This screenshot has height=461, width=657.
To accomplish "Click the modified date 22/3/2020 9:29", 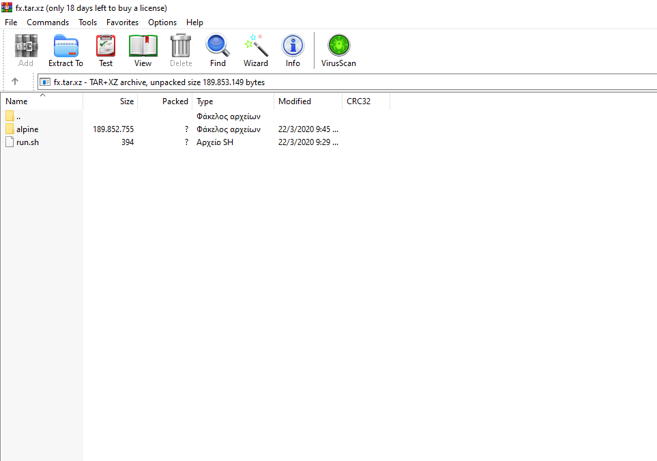I will (x=308, y=142).
